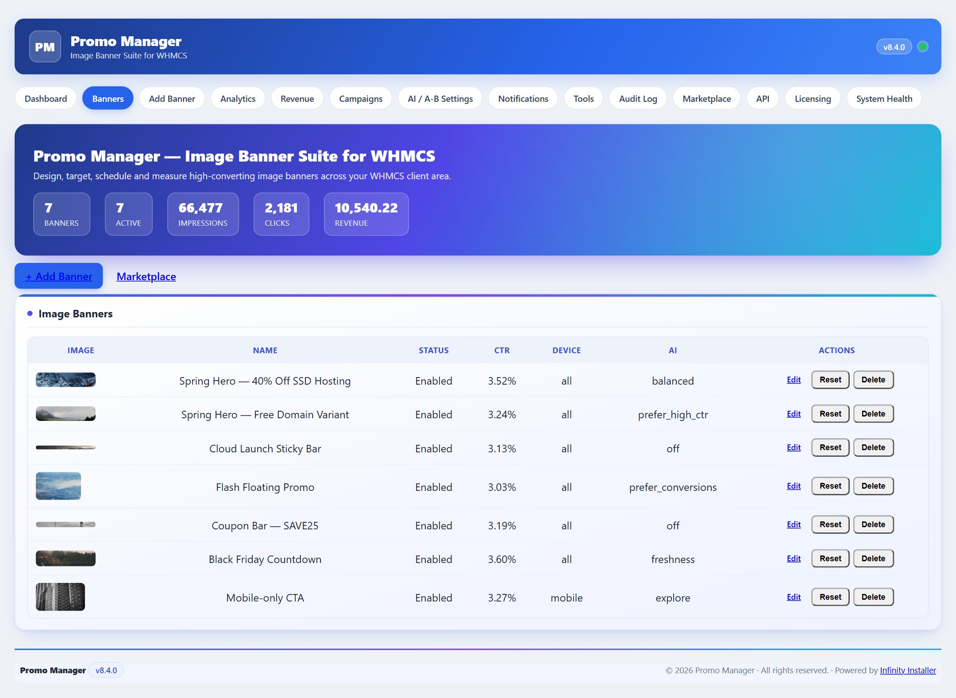Image resolution: width=956 pixels, height=698 pixels.
Task: Go to the Revenue tab
Action: point(297,98)
